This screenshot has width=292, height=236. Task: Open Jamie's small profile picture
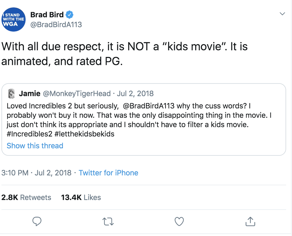click(11, 94)
